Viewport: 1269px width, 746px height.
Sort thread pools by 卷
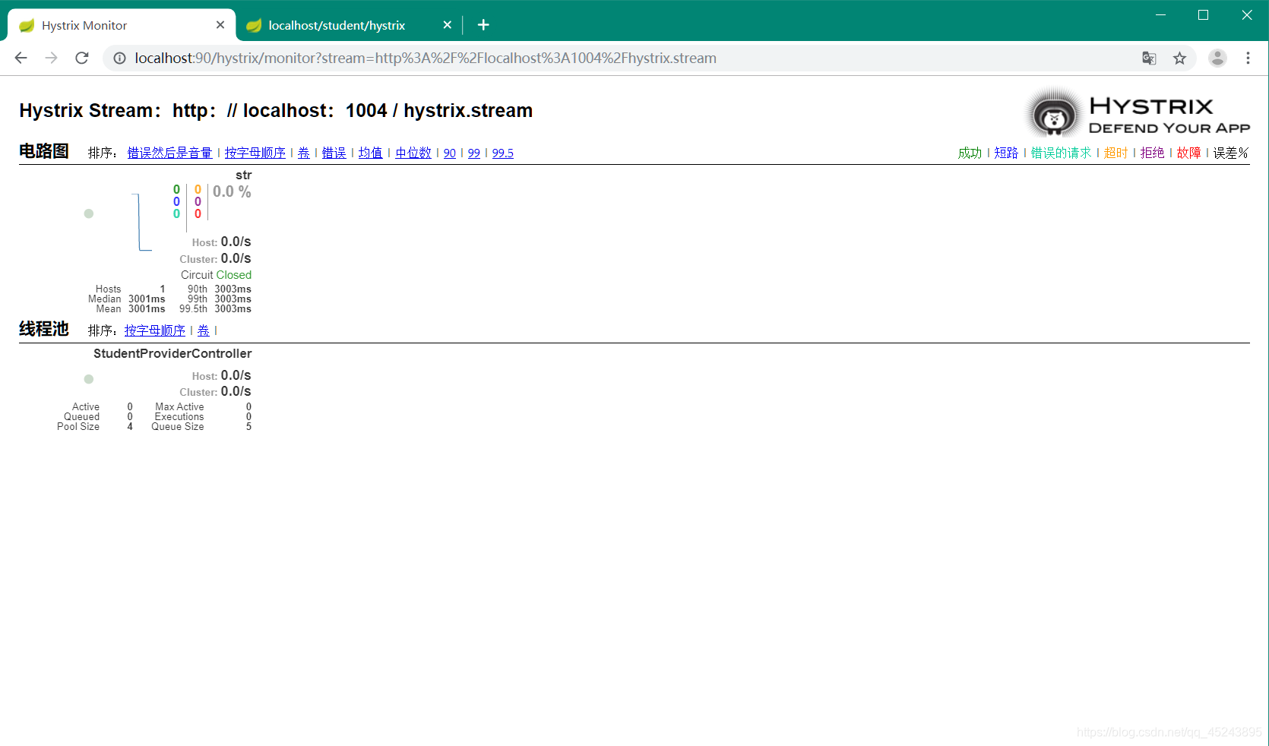204,330
